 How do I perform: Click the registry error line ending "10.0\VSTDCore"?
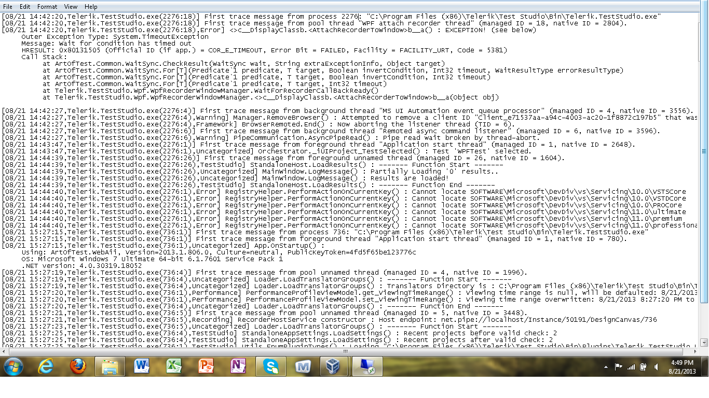[344, 198]
